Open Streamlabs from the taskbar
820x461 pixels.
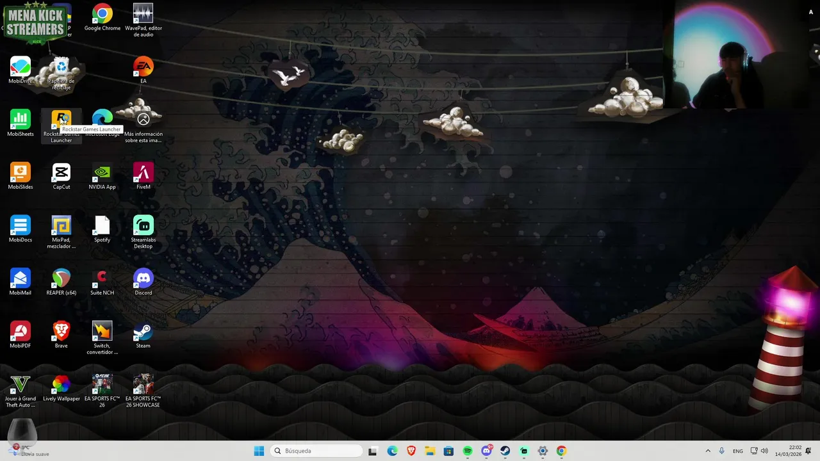pos(524,451)
